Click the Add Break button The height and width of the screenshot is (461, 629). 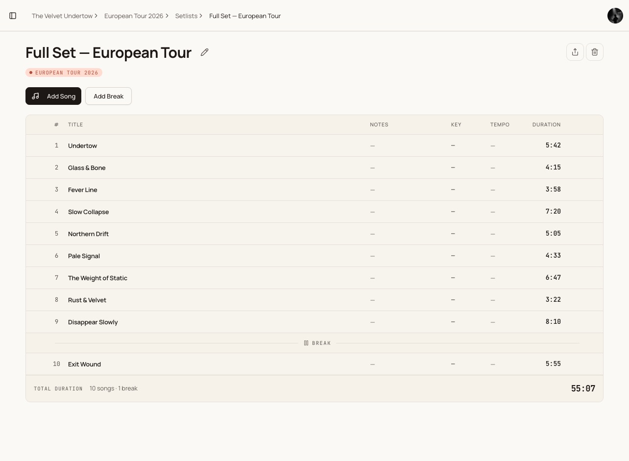click(x=108, y=96)
